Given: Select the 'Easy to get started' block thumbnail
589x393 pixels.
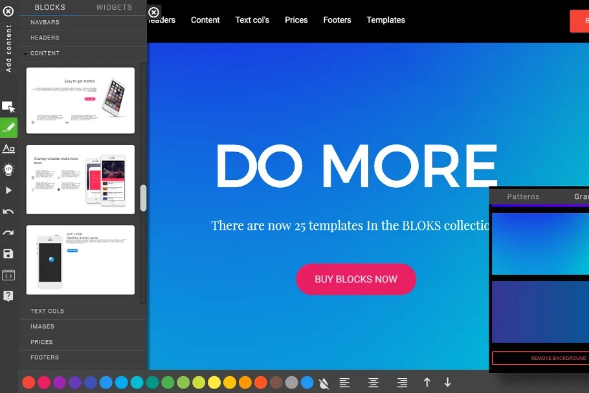Looking at the screenshot, I should [80, 100].
